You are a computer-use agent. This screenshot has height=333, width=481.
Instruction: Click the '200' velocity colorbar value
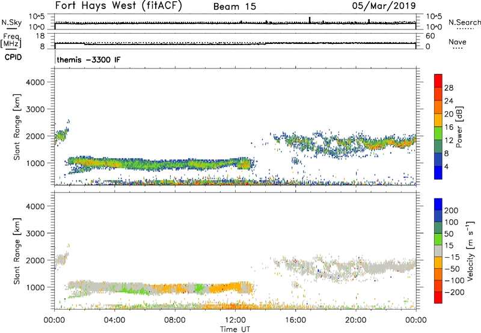pos(452,210)
